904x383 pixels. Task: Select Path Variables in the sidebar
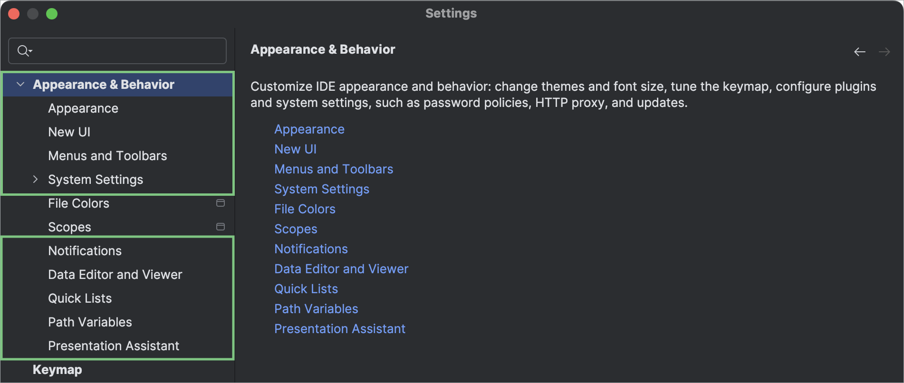tap(90, 322)
